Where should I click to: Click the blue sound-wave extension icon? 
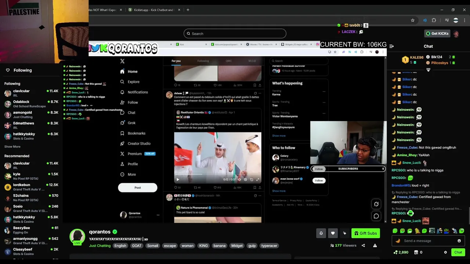pos(425,20)
